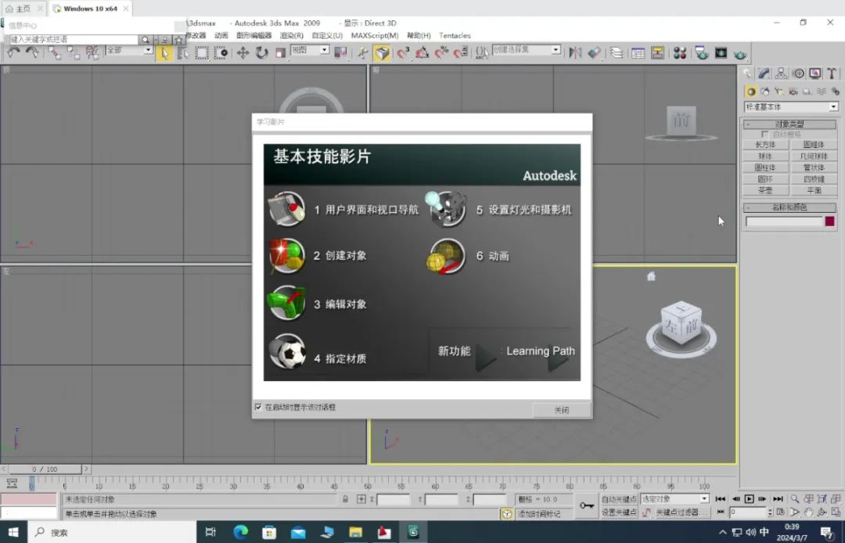Toggle the 3D Snaps magnet icon
This screenshot has width=845, height=543.
[403, 52]
